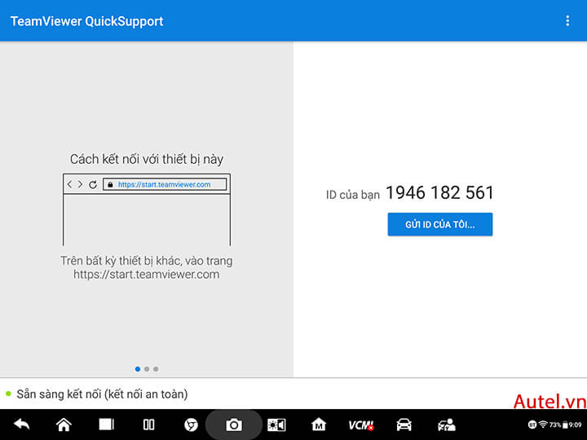Select the third tutorial page dot

[x=156, y=369]
